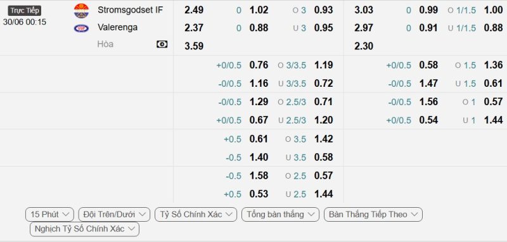This screenshot has width=507, height=242.
Task: Choose Under 3 odds 0.95
Action: [x=323, y=28]
